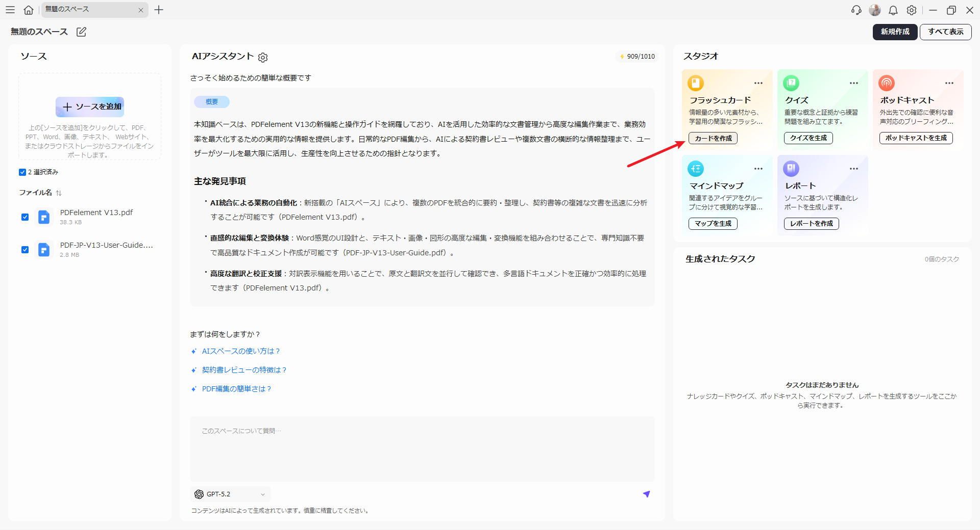Screen dimensions: 980x530
Task: Open the headset support icon
Action: pos(856,10)
